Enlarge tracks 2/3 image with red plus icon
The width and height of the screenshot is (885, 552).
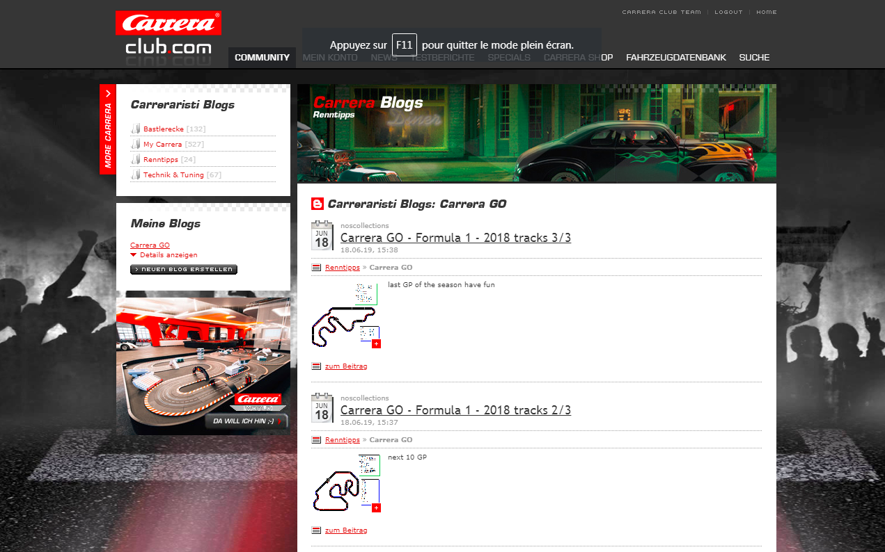pyautogui.click(x=376, y=508)
